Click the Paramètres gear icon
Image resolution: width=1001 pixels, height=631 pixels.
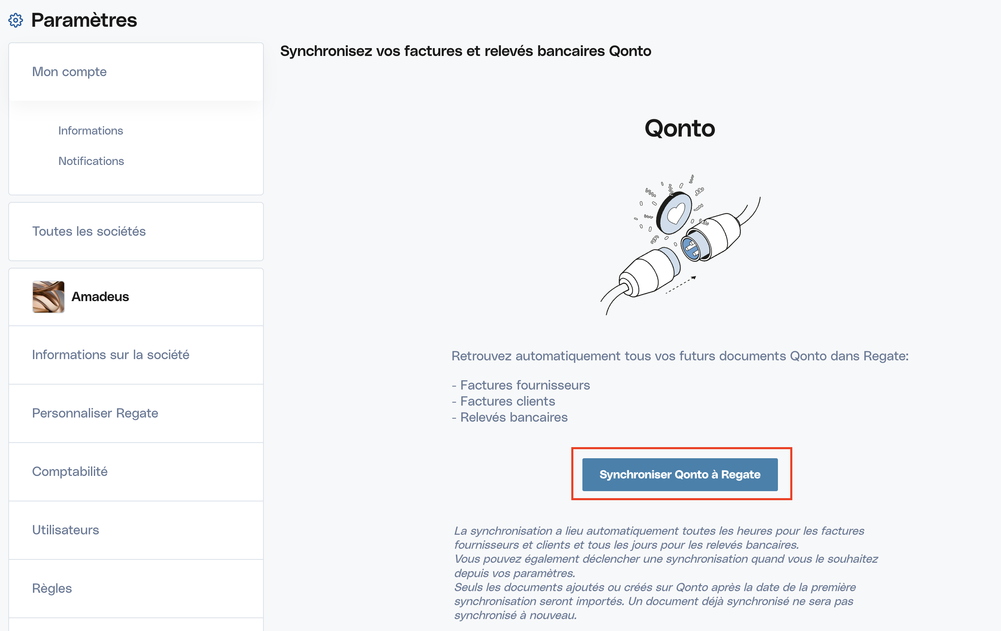16,20
